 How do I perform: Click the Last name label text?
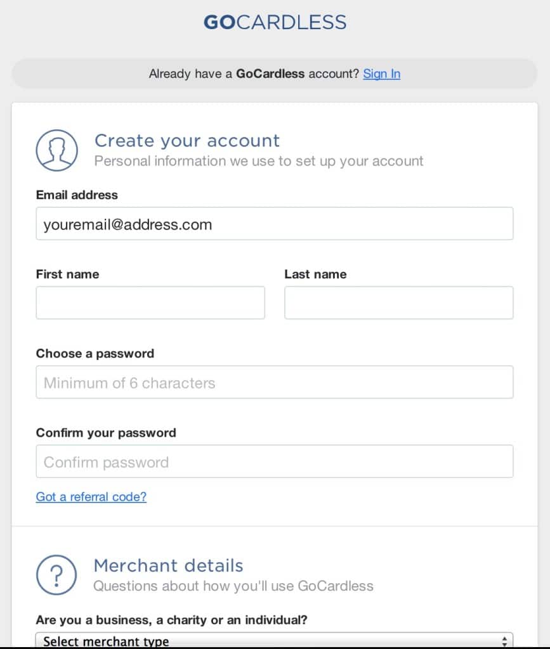click(315, 274)
